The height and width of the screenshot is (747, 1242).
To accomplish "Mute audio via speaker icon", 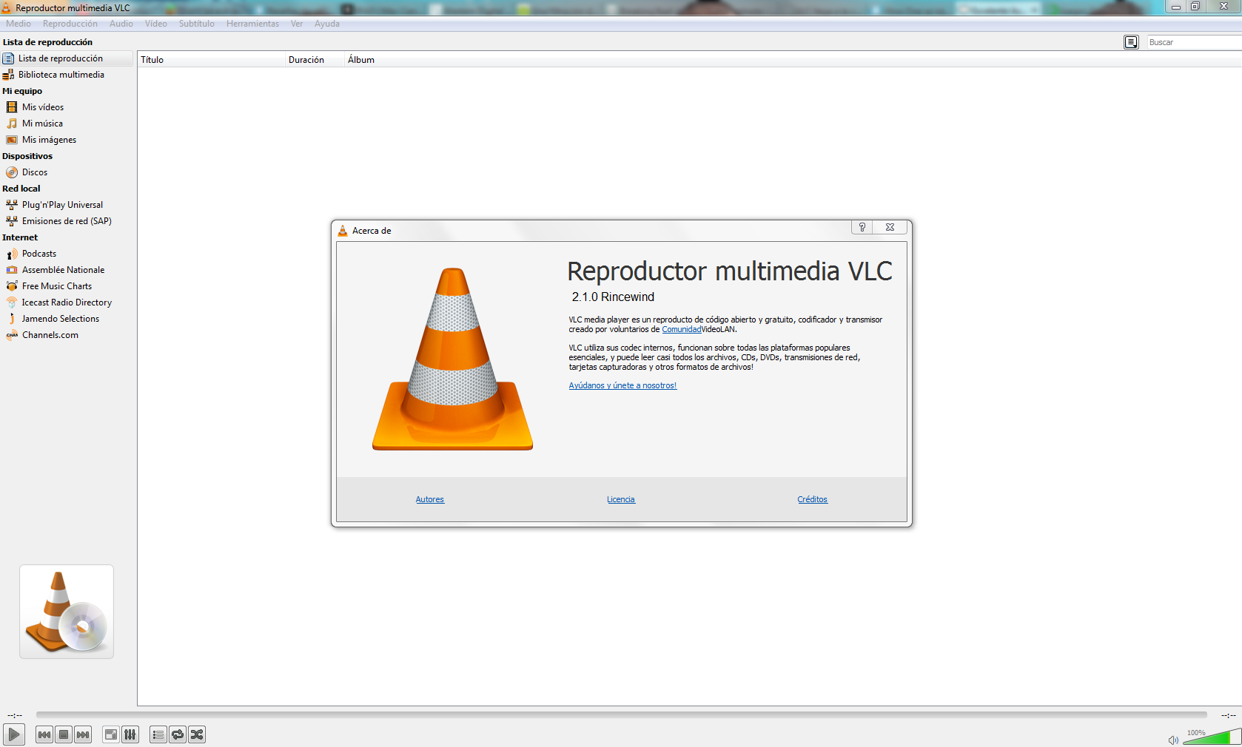I will pos(1173,740).
